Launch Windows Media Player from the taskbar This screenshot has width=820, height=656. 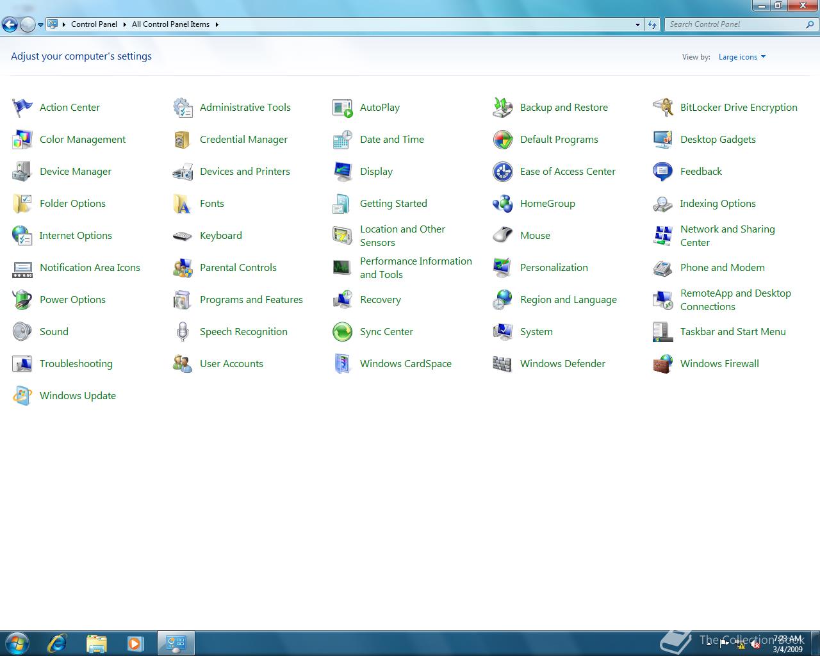click(135, 643)
